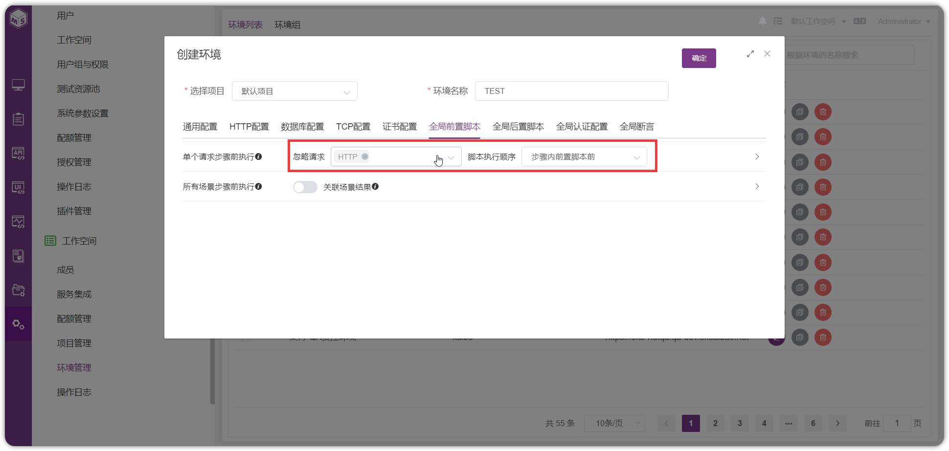Open the 脚本执行顺序 dropdown

pyautogui.click(x=584, y=157)
